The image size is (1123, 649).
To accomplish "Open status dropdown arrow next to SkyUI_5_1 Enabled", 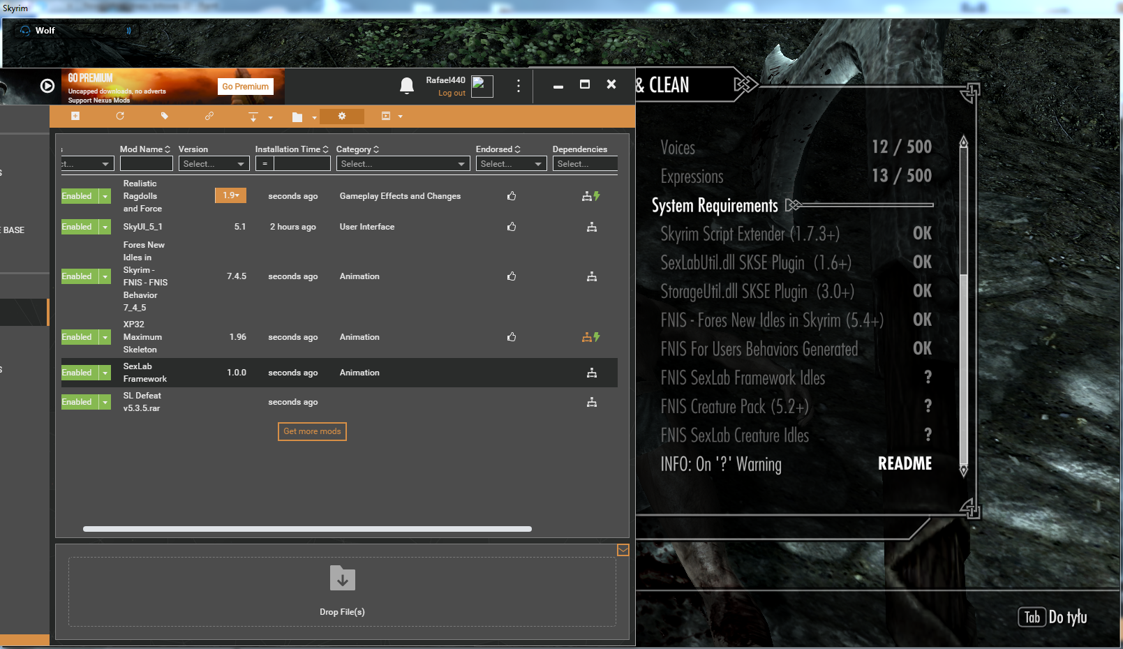I will pyautogui.click(x=105, y=227).
